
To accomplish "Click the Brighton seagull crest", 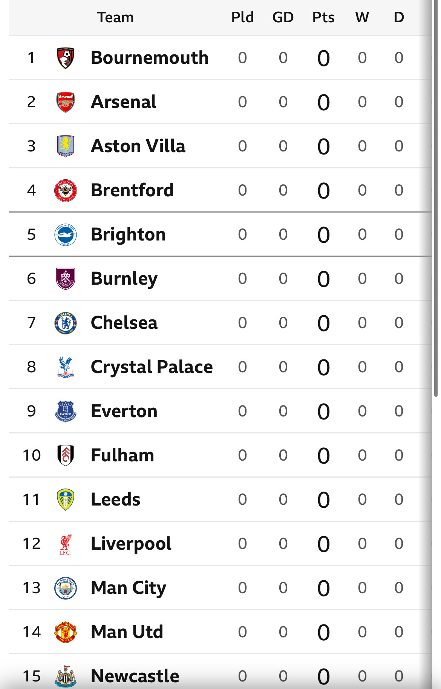I will coord(66,234).
